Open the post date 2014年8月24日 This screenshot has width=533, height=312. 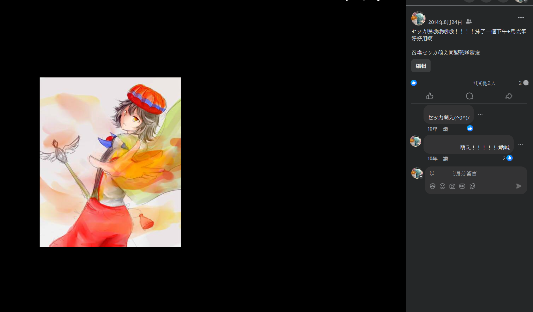(445, 22)
